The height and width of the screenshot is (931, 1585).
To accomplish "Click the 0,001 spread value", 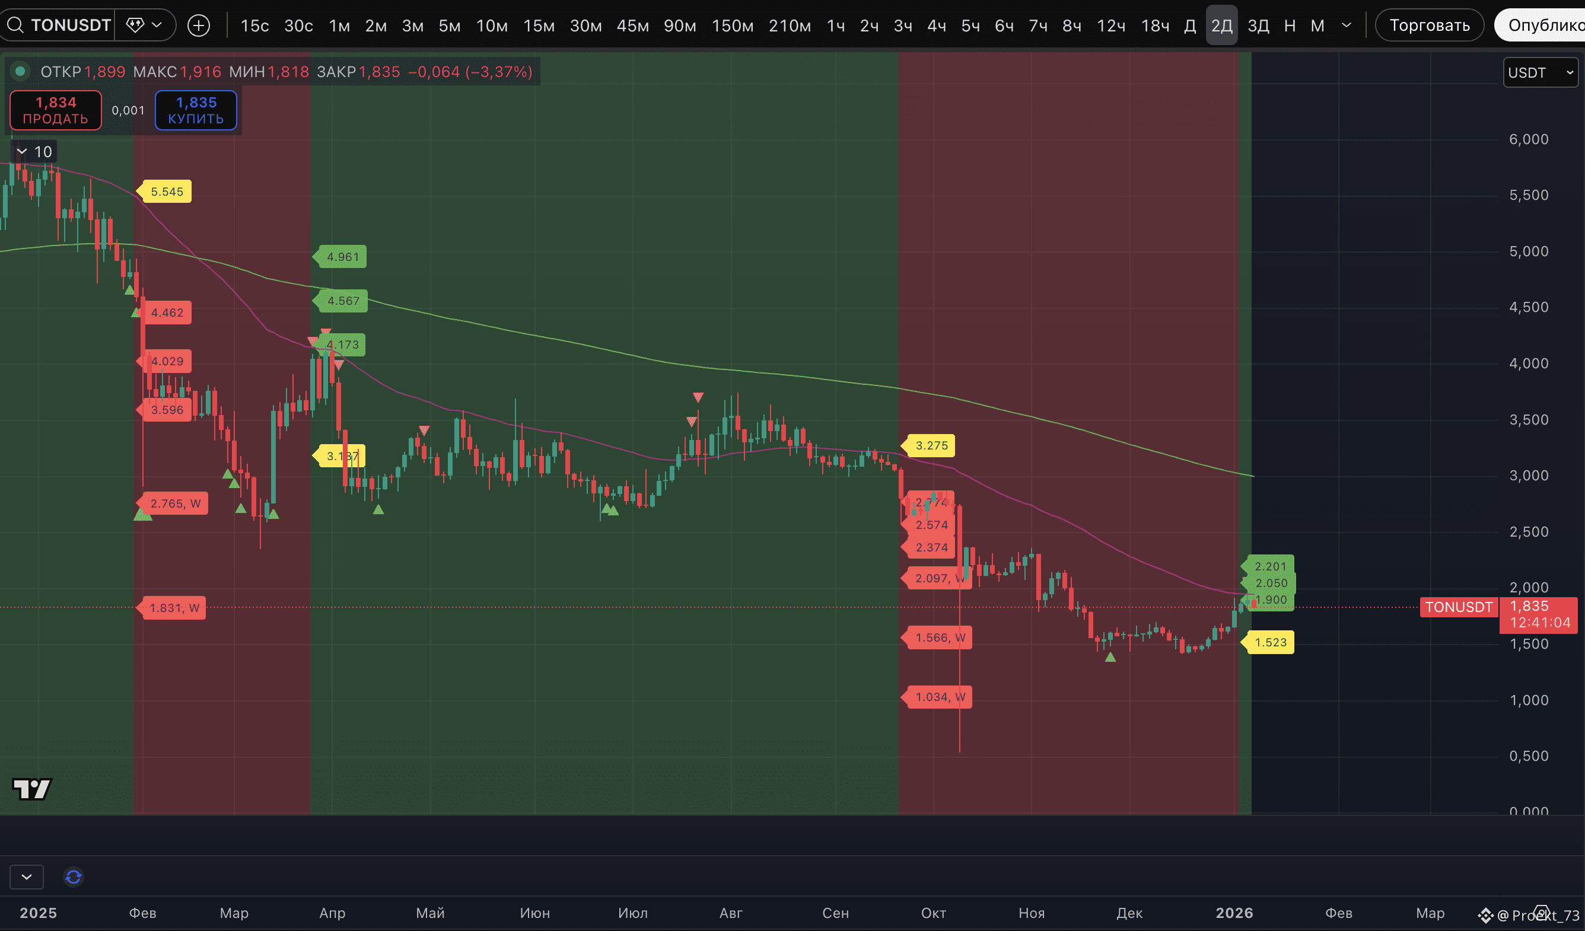I will (128, 111).
